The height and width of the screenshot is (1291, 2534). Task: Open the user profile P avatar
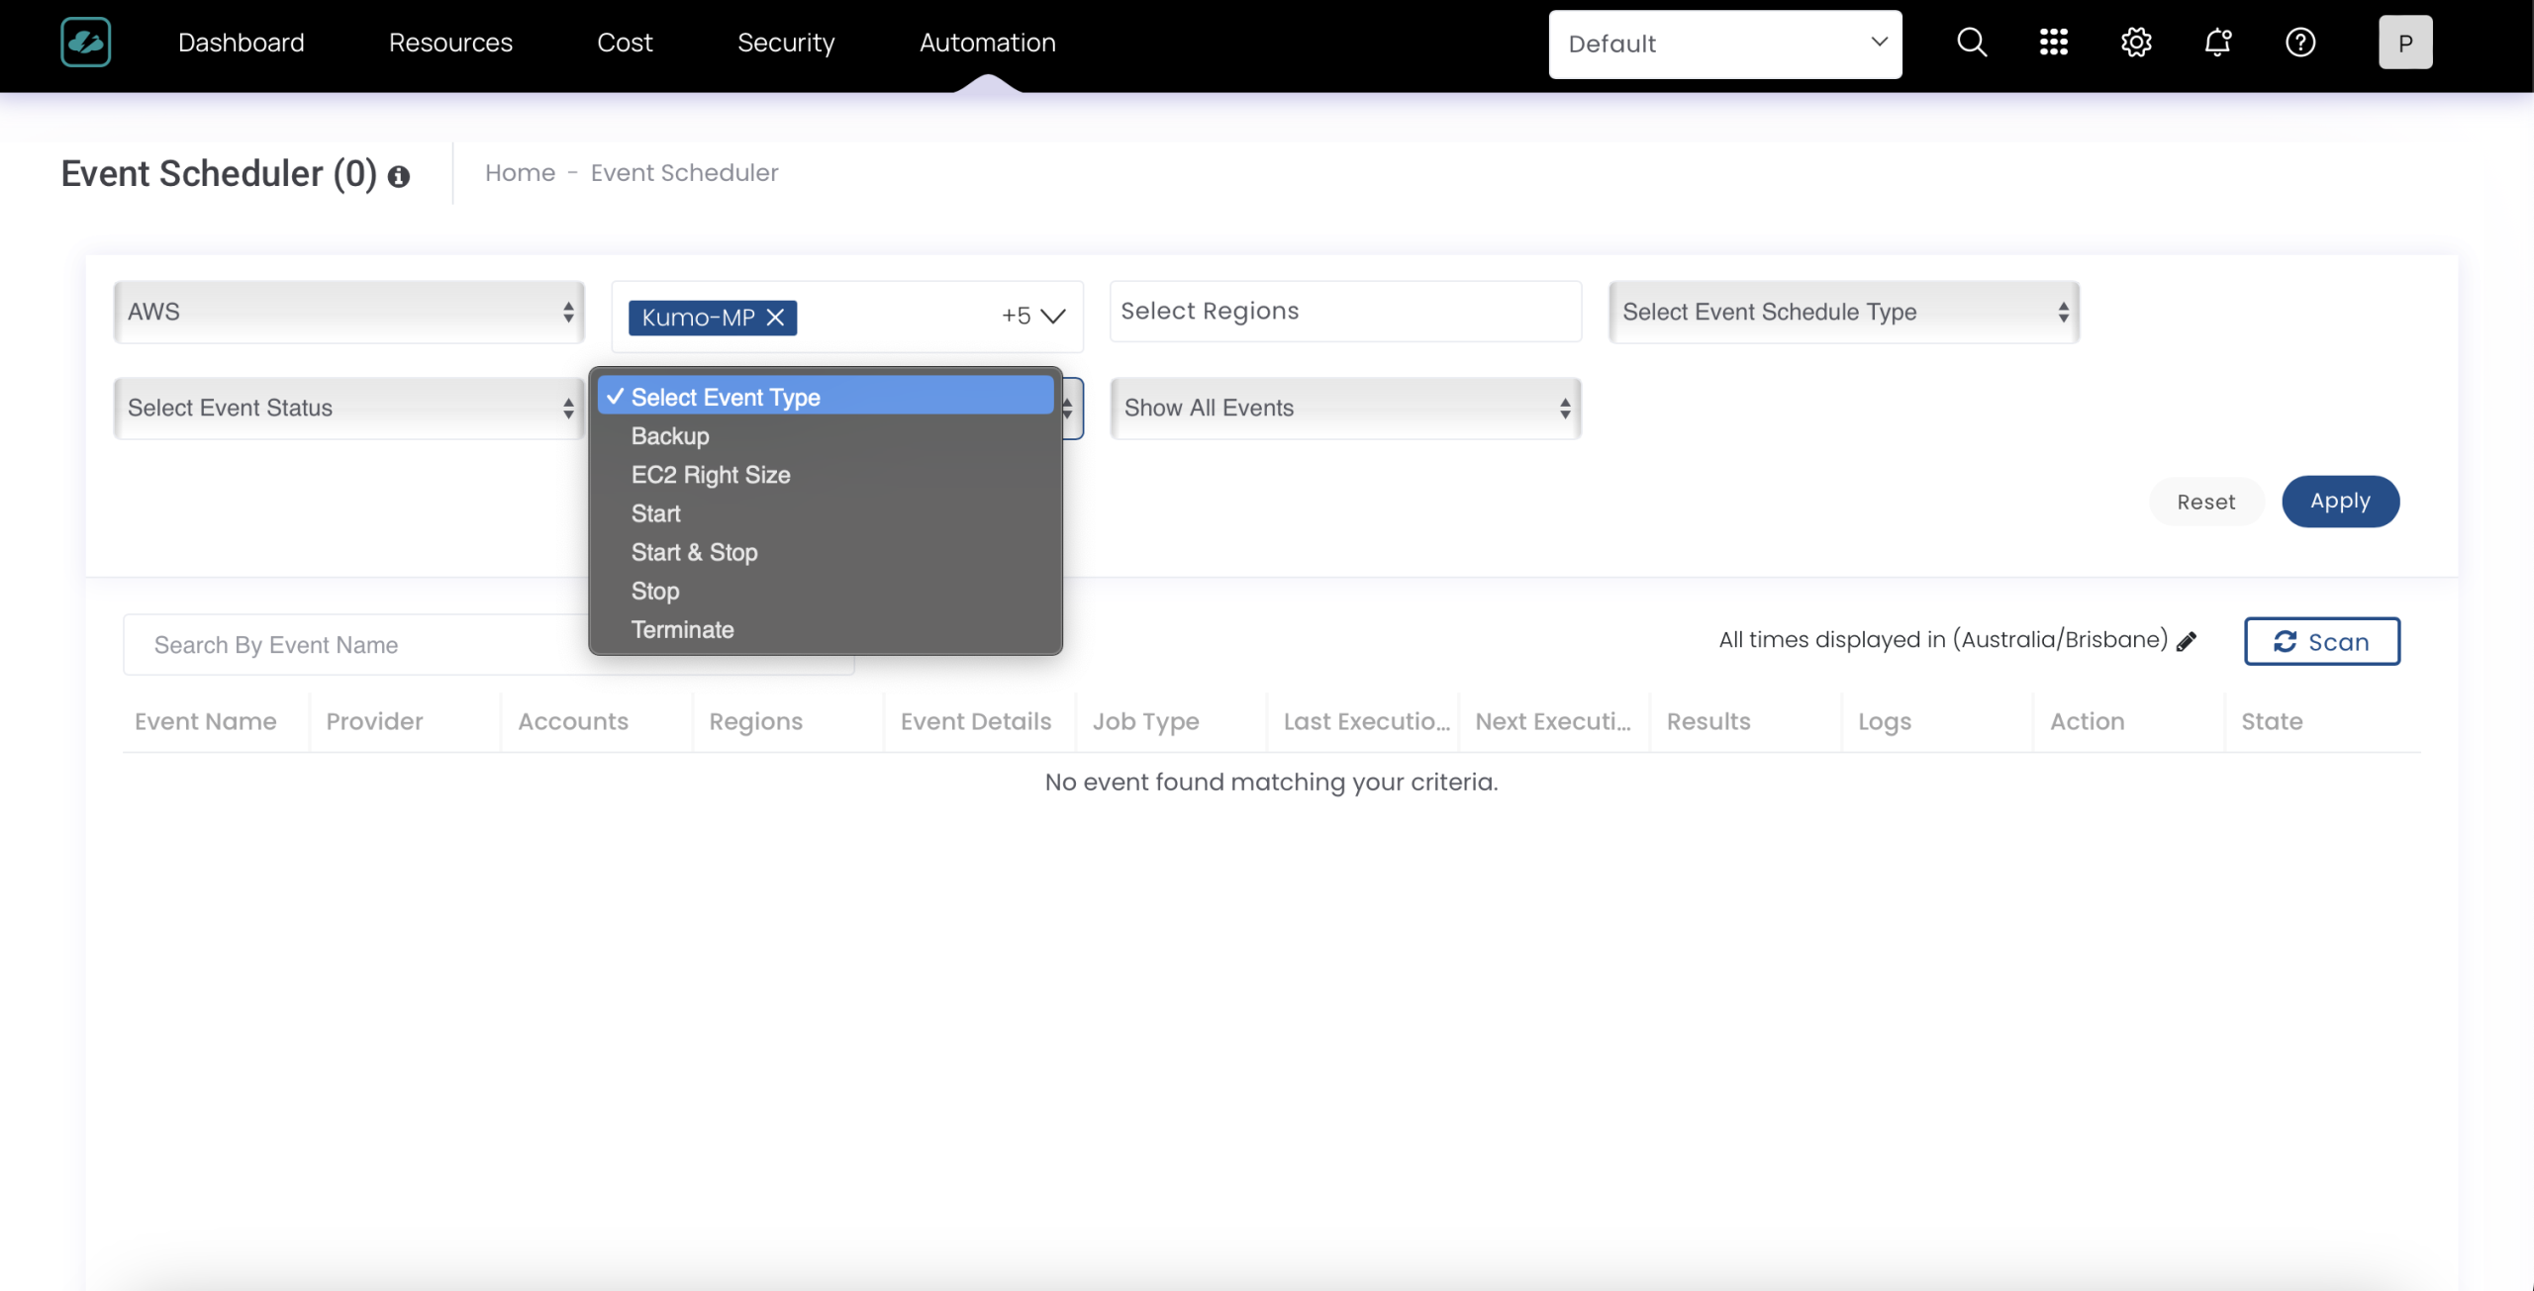(2404, 43)
